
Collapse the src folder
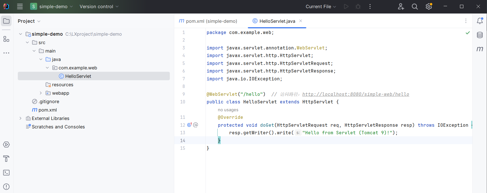[x=27, y=42]
